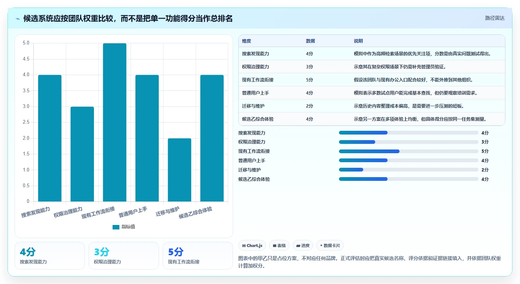Click the footnote paragraph about 占位方案
Image resolution: width=520 pixels, height=284 pixels.
click(x=370, y=262)
